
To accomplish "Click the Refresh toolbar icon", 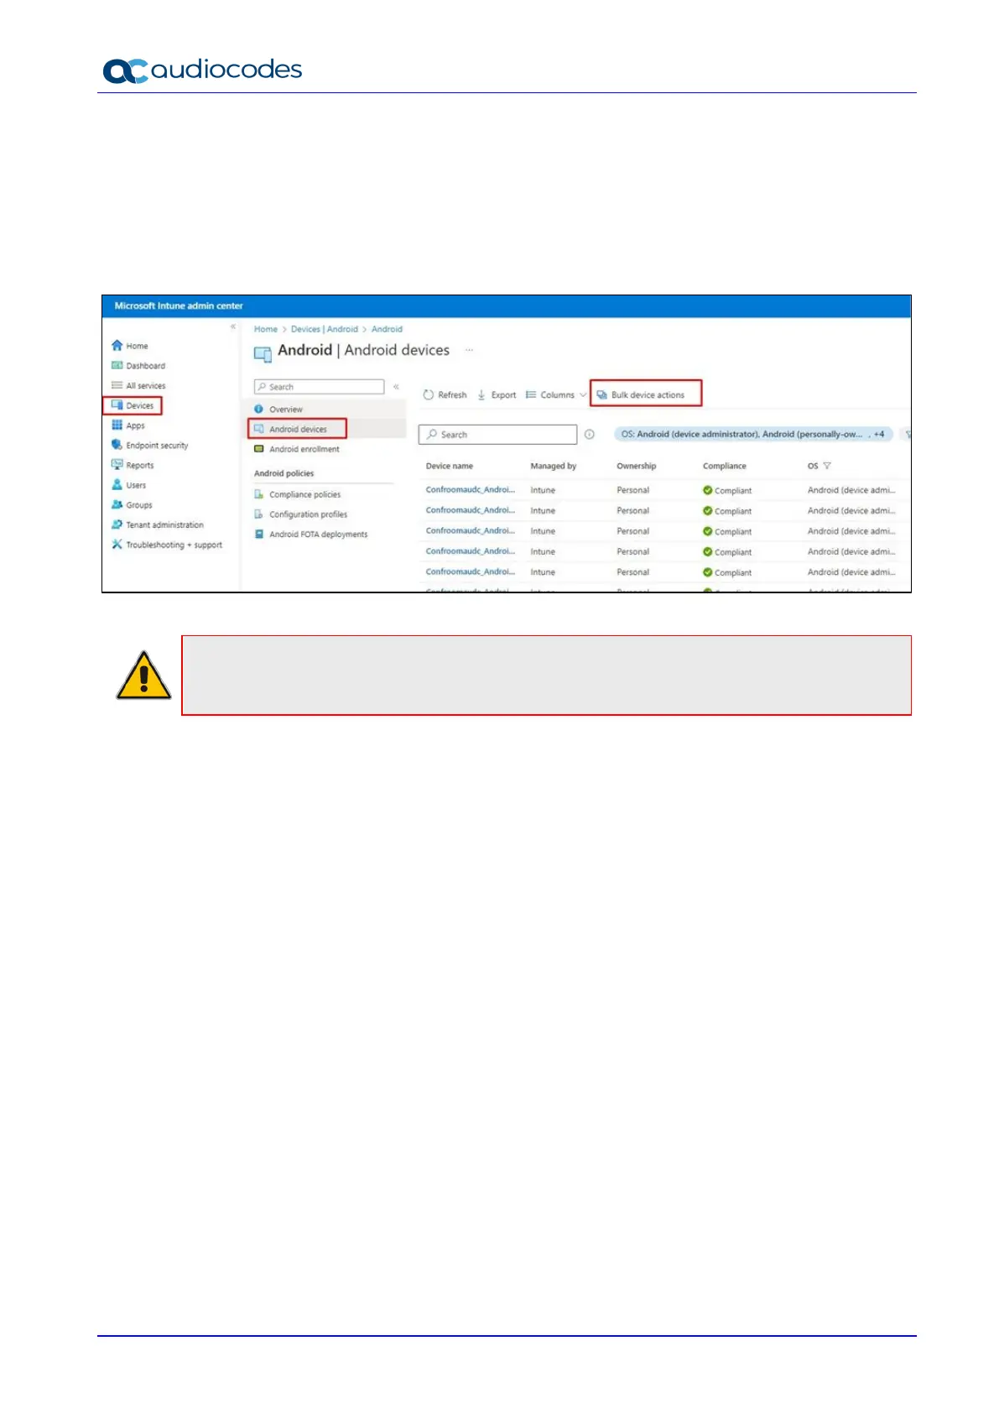I will click(429, 395).
